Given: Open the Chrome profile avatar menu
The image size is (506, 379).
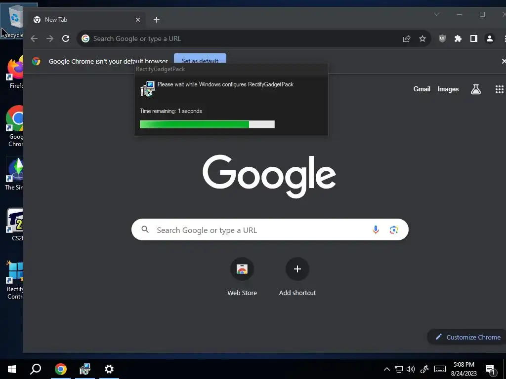Looking at the screenshot, I should tap(490, 38).
